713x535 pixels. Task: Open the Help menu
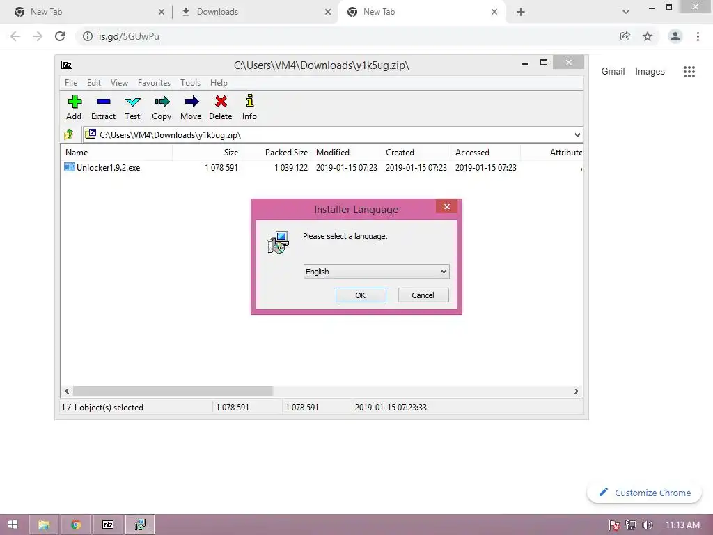tap(219, 83)
